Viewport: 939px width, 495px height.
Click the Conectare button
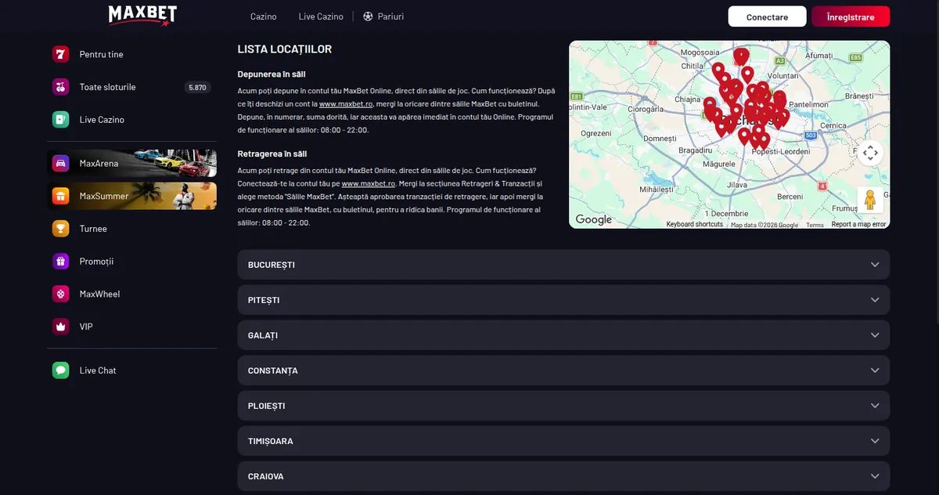pos(767,16)
